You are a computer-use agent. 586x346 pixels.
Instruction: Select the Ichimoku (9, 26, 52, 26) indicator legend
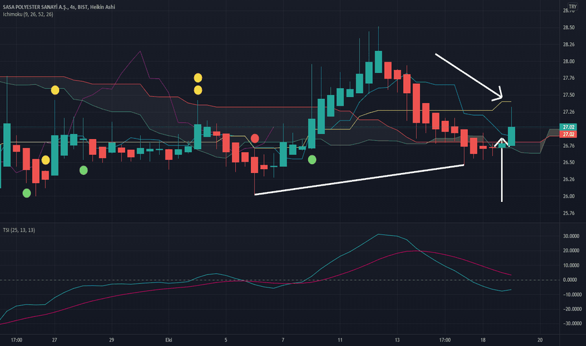(28, 14)
